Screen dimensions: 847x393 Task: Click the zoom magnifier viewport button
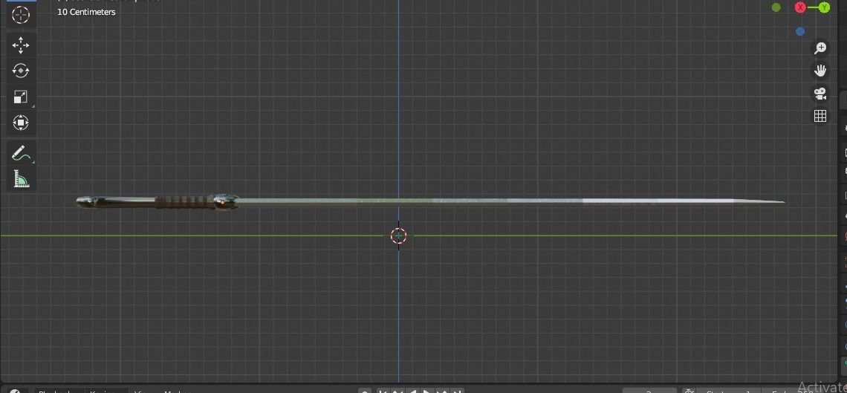pyautogui.click(x=820, y=48)
